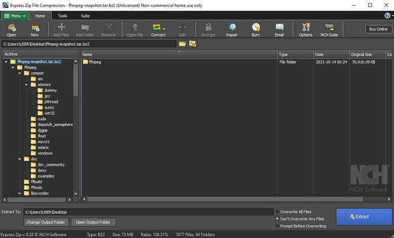
Task: Click the Open archive toolbar icon
Action: [11, 30]
